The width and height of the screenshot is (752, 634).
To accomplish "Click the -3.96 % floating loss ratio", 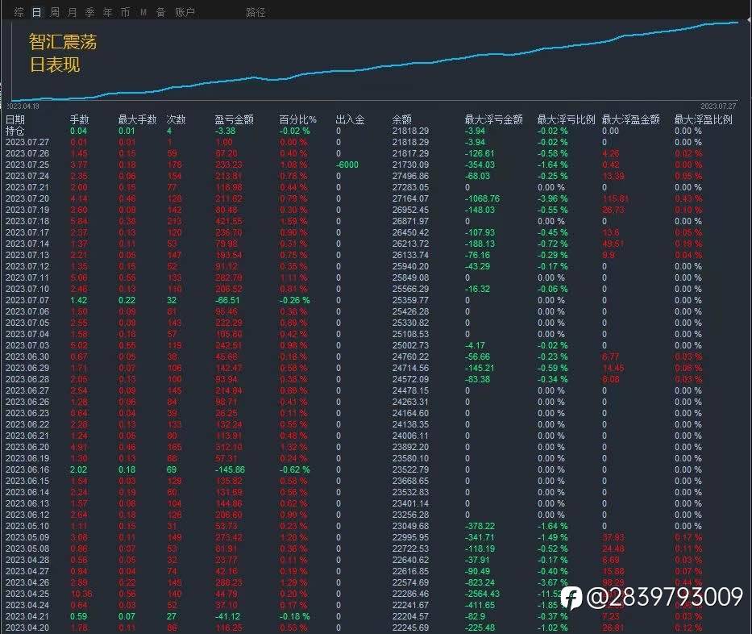I will click(552, 198).
